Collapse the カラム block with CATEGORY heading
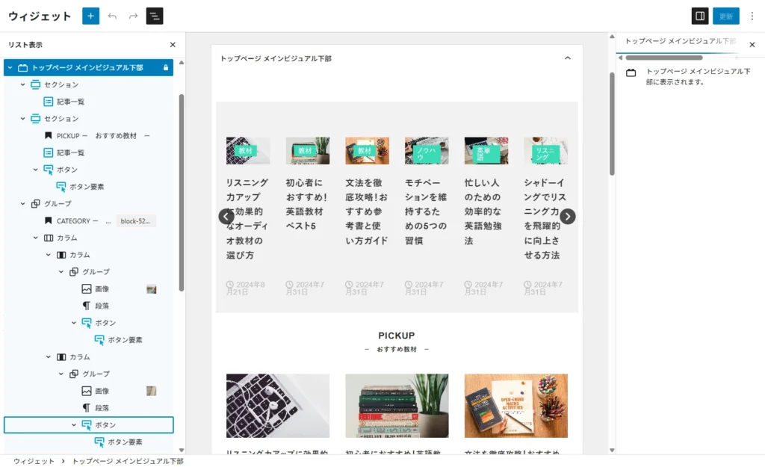Image resolution: width=765 pixels, height=467 pixels. click(36, 238)
